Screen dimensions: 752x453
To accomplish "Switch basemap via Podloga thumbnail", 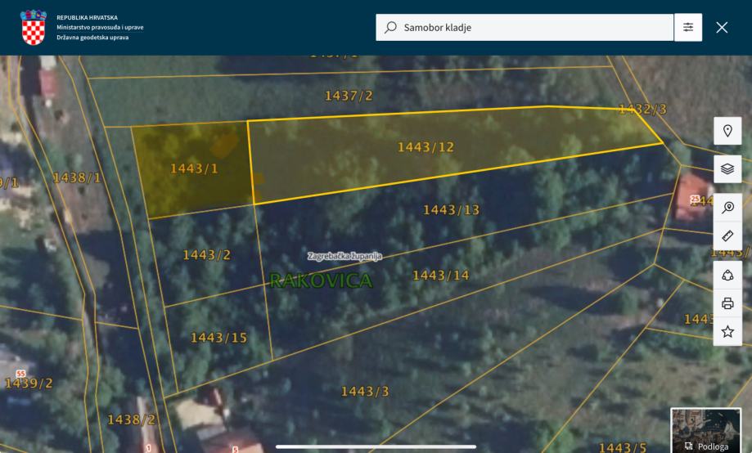I will click(x=705, y=430).
